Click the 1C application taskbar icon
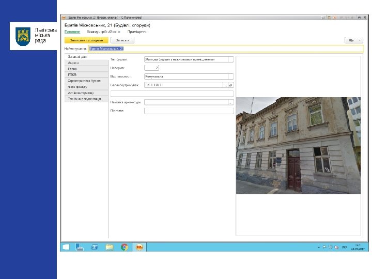The width and height of the screenshot is (372, 279). click(x=139, y=247)
